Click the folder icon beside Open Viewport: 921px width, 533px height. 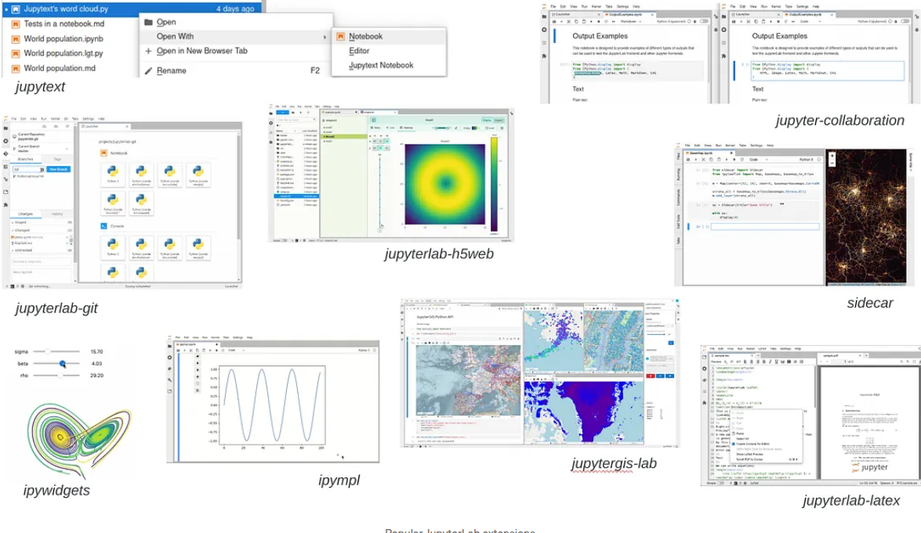(149, 22)
